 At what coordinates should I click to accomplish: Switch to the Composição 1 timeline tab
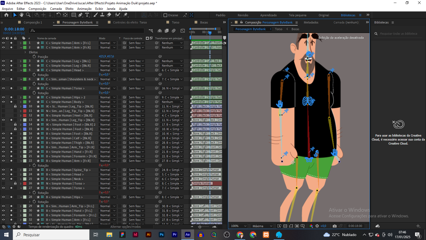click(x=33, y=22)
